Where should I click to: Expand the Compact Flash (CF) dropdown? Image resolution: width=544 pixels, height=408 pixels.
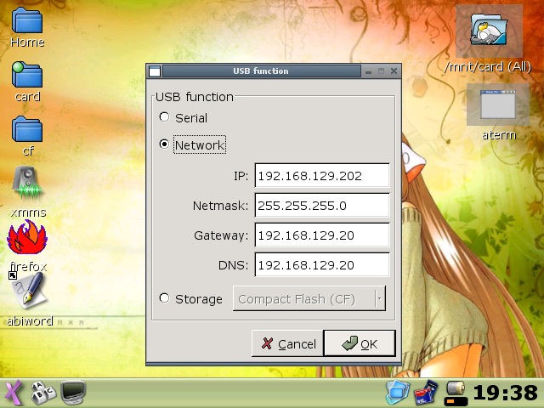click(379, 298)
